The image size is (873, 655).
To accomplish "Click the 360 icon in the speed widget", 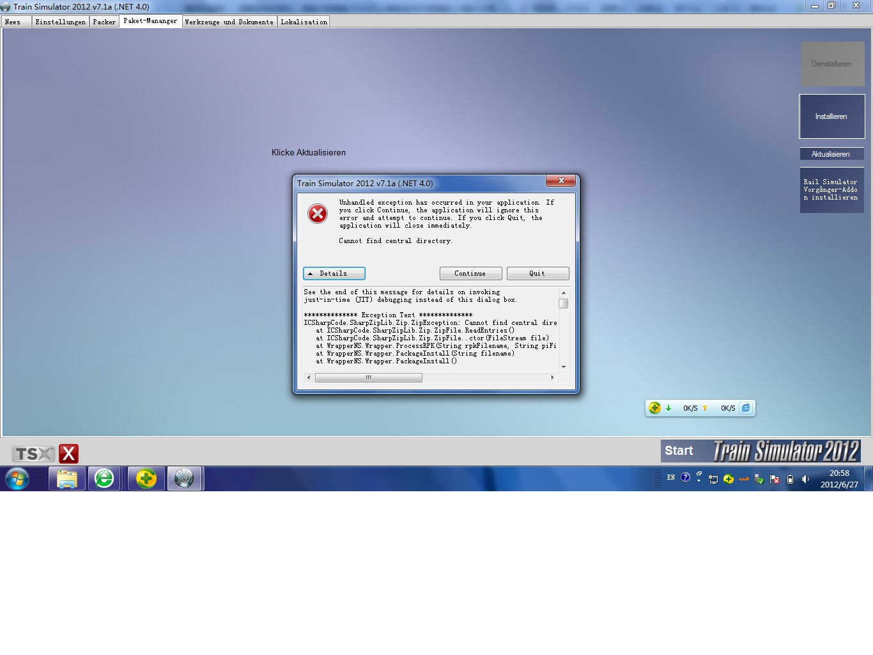I will tap(654, 407).
